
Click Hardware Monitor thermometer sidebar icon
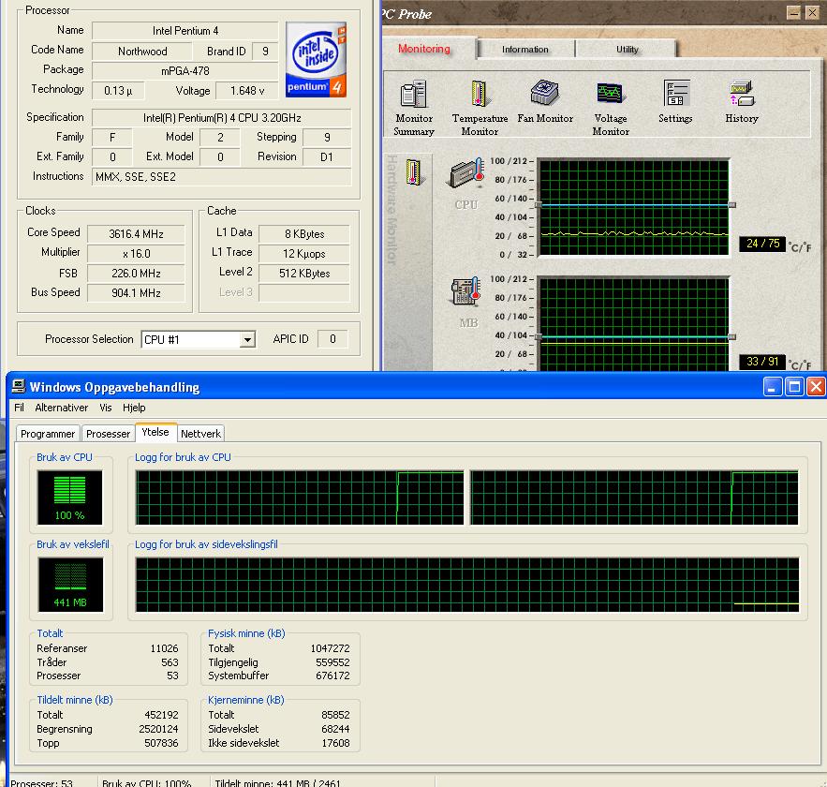pos(414,172)
